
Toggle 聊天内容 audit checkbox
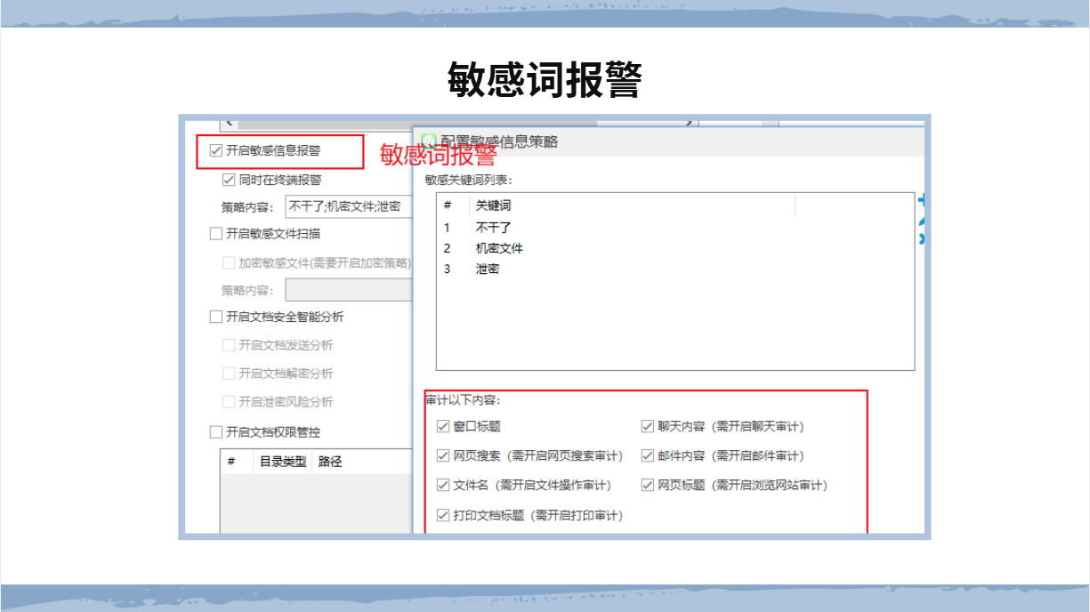click(648, 427)
